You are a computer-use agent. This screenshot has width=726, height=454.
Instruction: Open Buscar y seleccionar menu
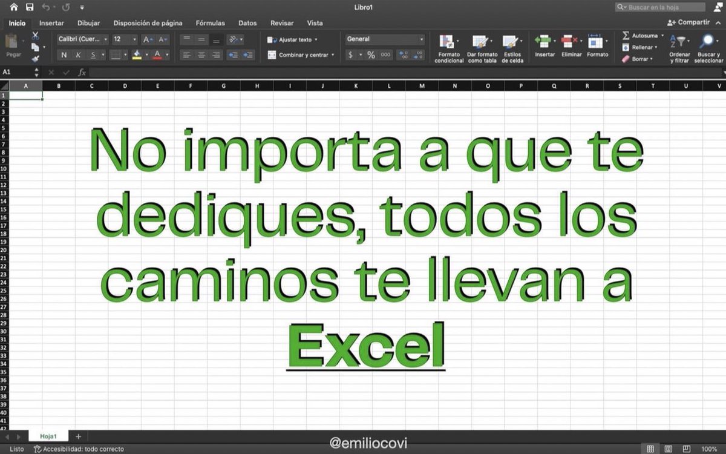708,48
